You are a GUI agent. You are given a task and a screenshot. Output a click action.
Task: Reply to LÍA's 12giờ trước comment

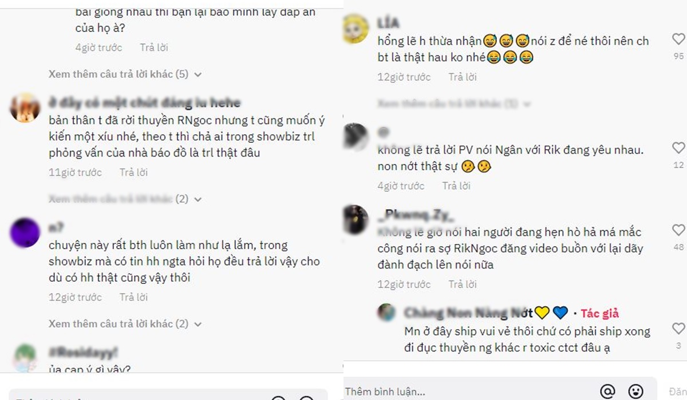click(x=463, y=77)
